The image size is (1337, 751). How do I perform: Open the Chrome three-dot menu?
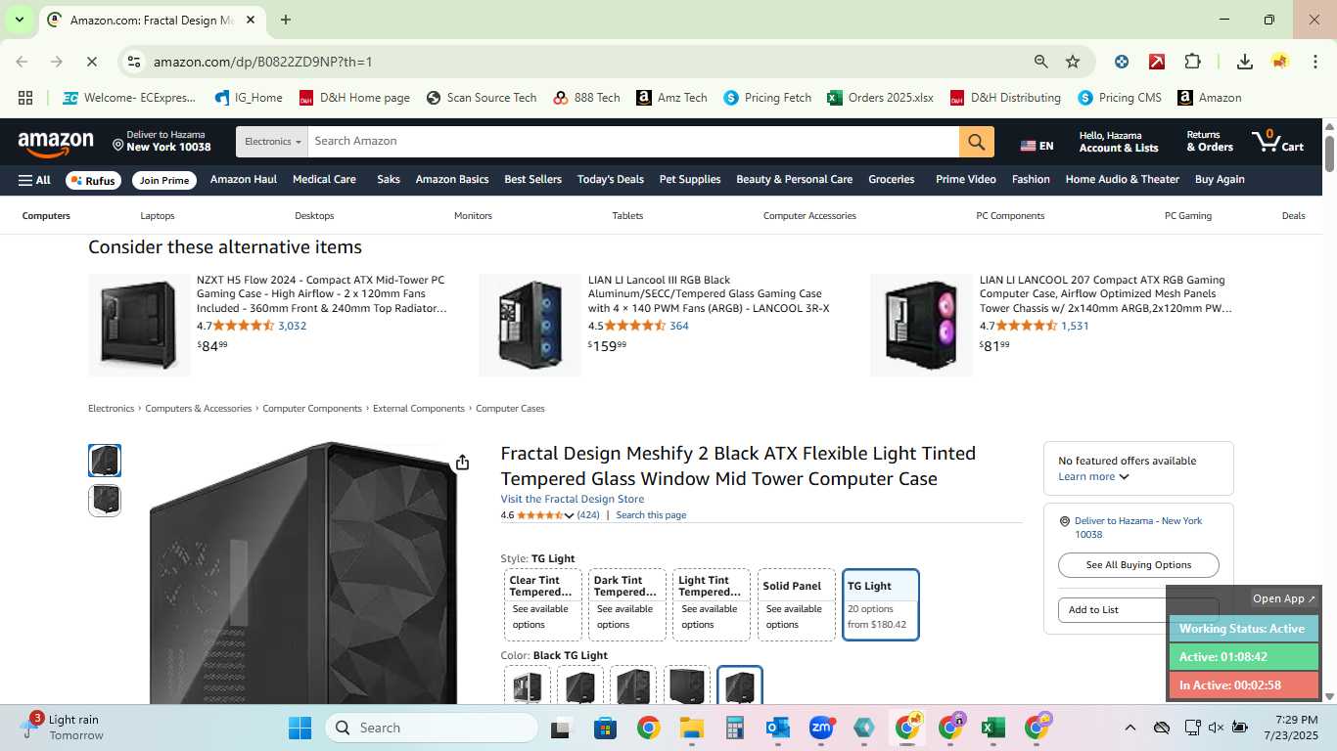1314,62
